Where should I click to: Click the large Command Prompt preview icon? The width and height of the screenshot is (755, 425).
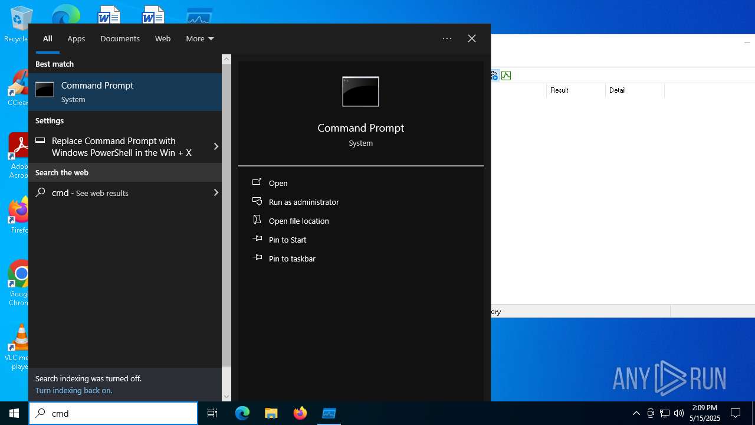click(360, 91)
